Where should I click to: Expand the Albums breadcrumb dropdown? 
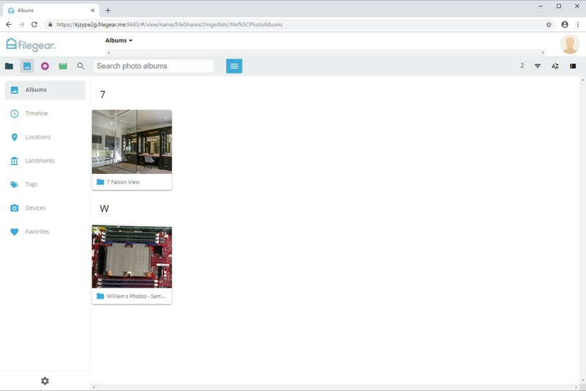click(x=119, y=40)
